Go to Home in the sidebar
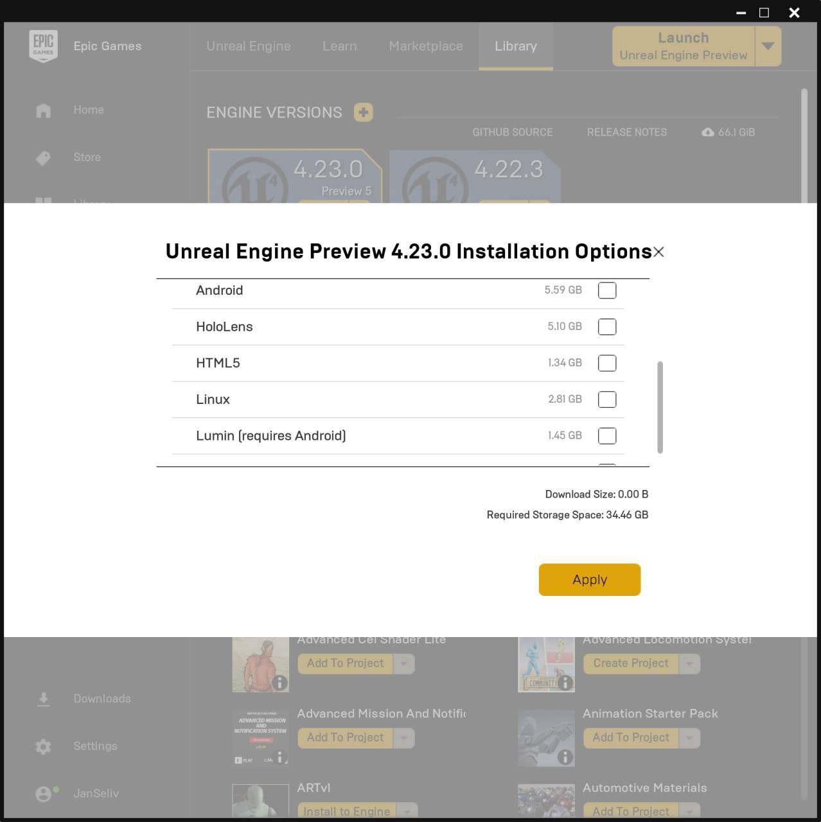Image resolution: width=821 pixels, height=822 pixels. pos(89,110)
